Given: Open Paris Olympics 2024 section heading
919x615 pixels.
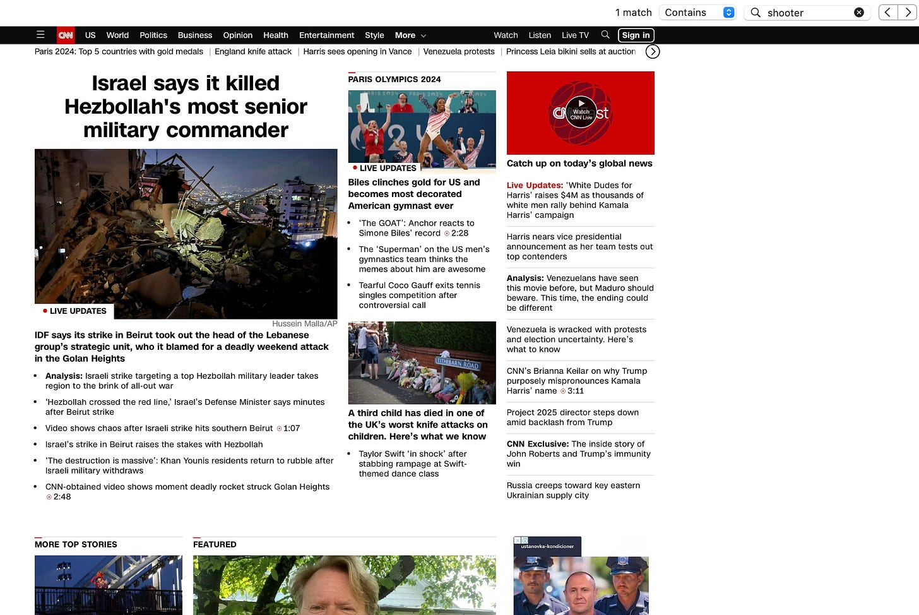Looking at the screenshot, I should tap(394, 80).
